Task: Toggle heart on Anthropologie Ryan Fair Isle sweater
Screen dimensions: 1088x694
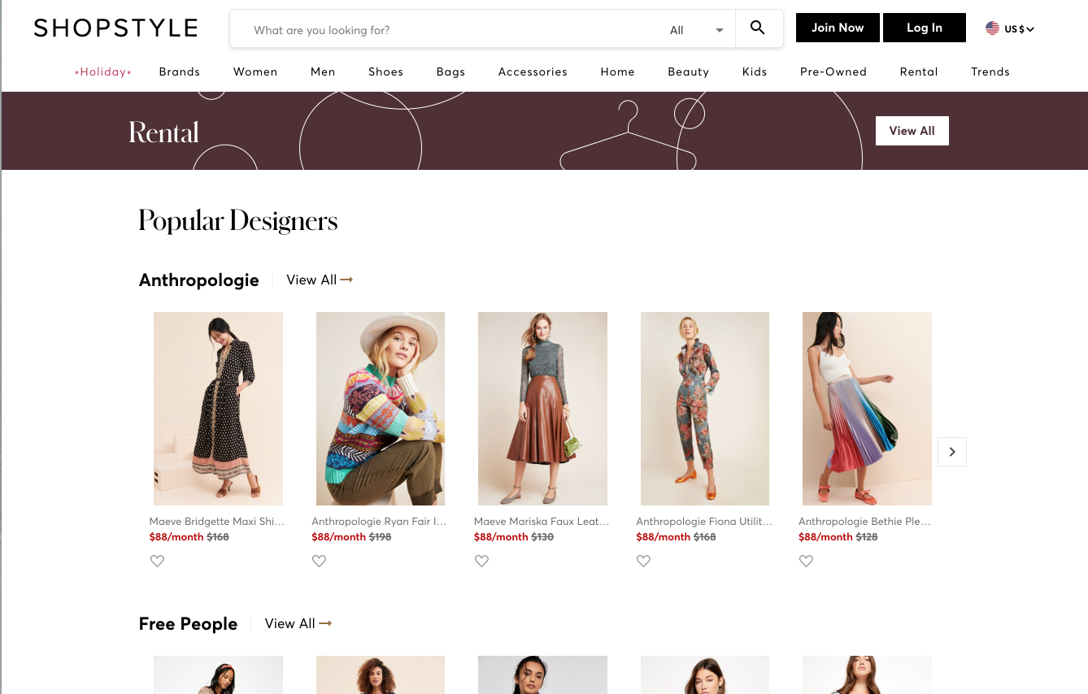Action: coord(320,561)
